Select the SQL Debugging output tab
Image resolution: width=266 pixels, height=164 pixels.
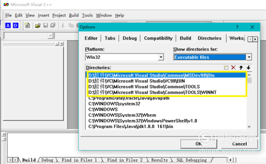coord(192,160)
